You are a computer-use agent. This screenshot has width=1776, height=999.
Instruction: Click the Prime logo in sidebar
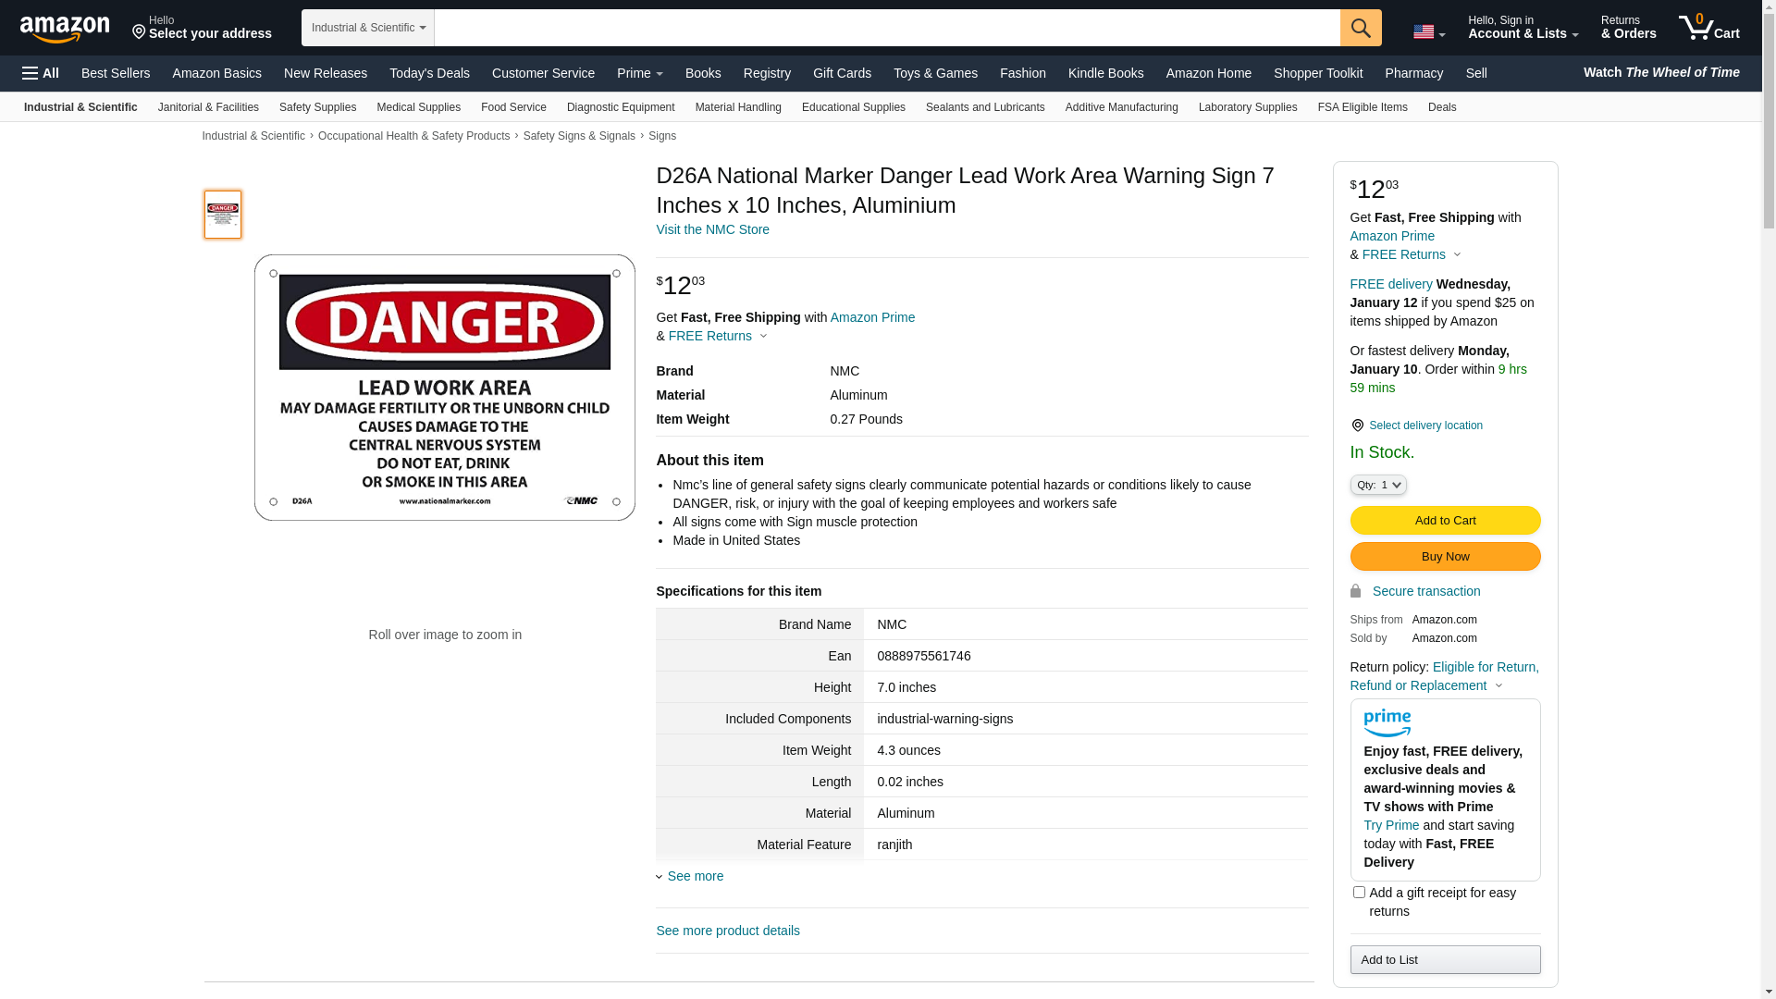point(1387,722)
